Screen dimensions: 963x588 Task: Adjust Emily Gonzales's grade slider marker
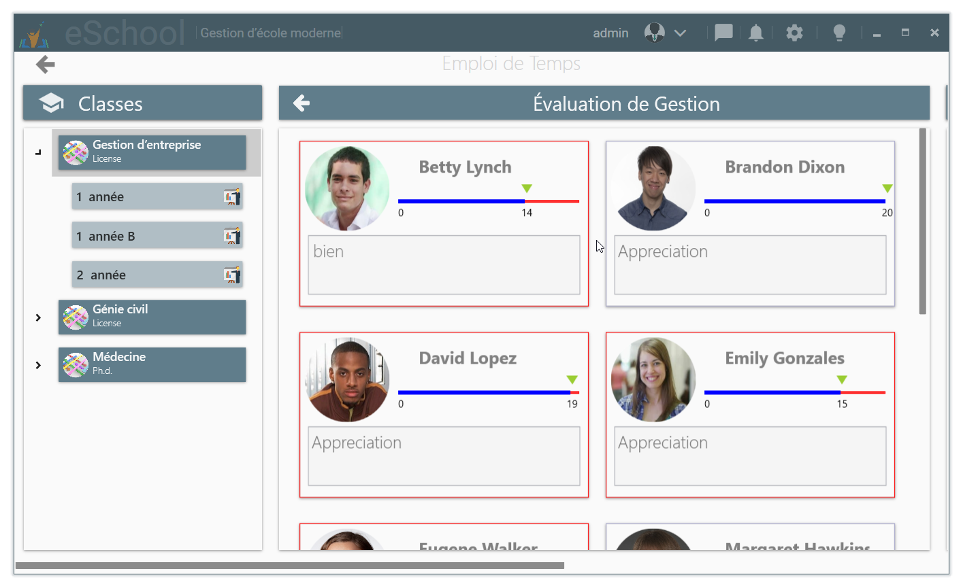(842, 379)
